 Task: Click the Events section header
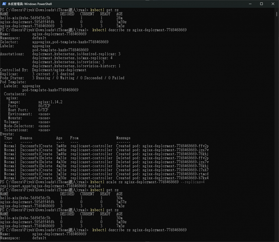[x=7, y=134]
